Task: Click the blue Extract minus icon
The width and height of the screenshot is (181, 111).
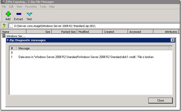Action: pos(19,14)
